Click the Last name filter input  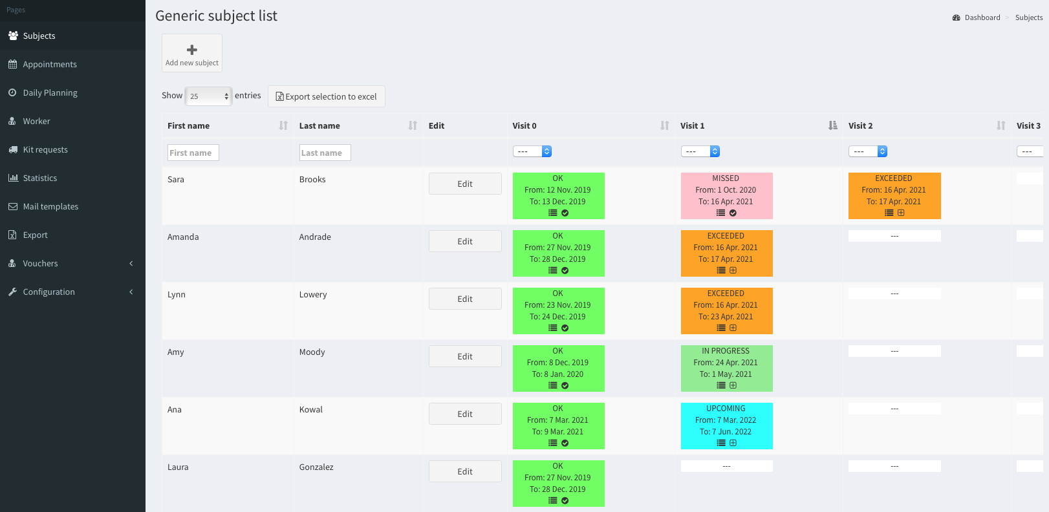[325, 153]
